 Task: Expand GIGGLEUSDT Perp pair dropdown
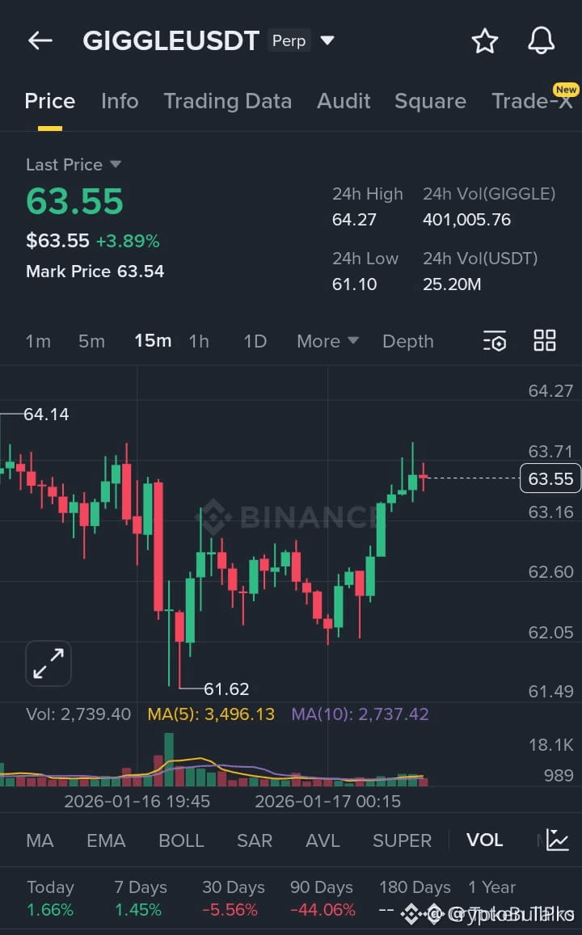[x=327, y=40]
